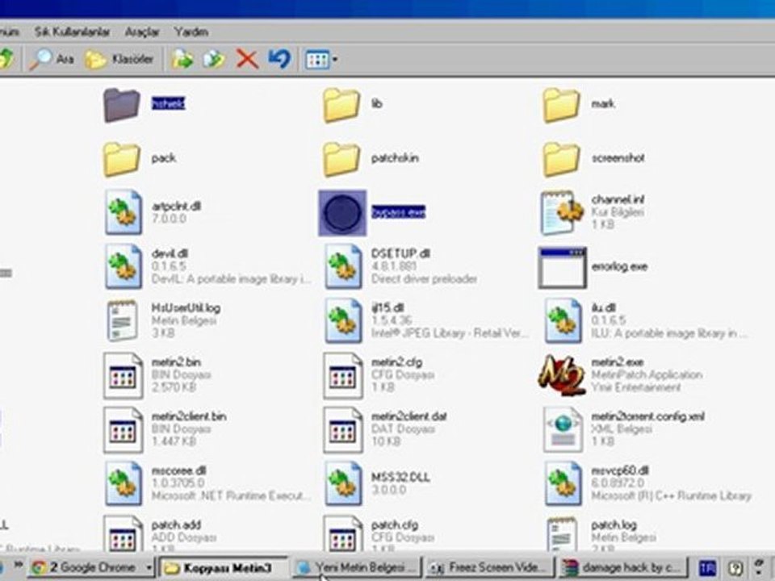Switch to Freez Screen Video taskbar button
Viewport: 775px width, 581px height.
(490, 567)
